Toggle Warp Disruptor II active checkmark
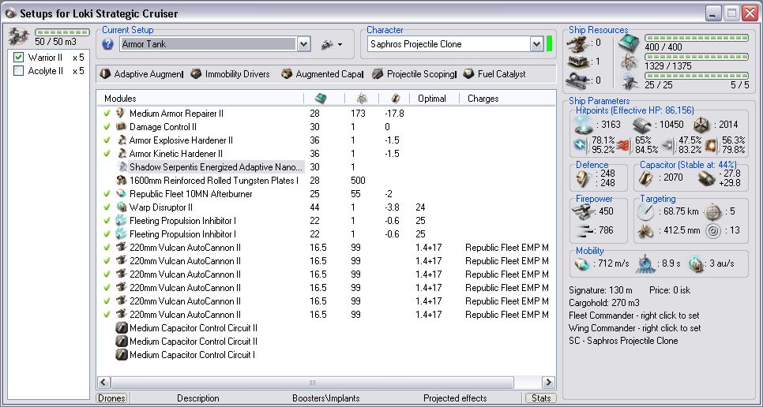The height and width of the screenshot is (407, 763). [x=107, y=207]
